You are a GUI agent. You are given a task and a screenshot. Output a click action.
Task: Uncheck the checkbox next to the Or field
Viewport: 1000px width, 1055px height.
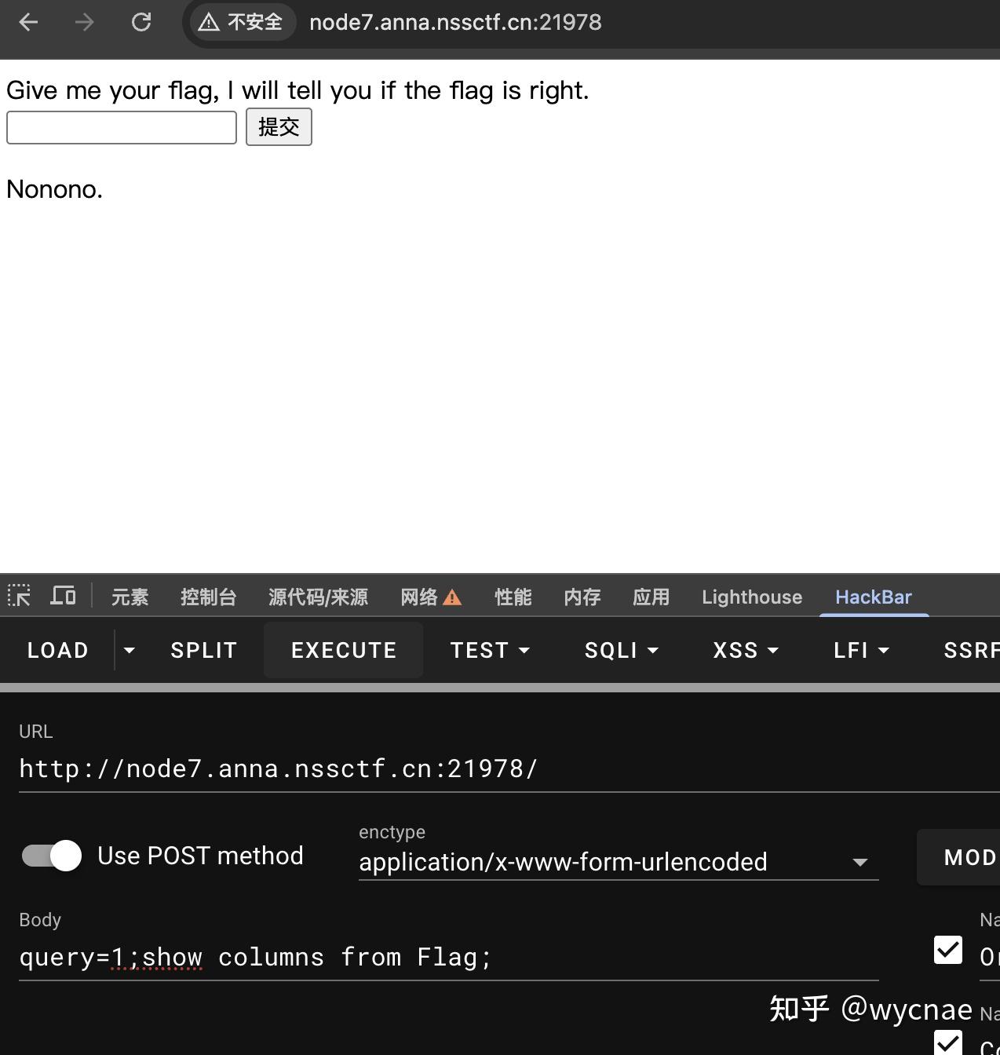click(x=947, y=950)
